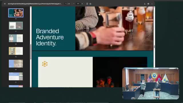Image resolution: width=183 pixels, height=103 pixels.
Task: Open the second page thumbnail in sidebar
Action: (x=16, y=25)
